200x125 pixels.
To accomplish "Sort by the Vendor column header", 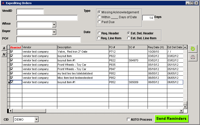I will (39, 47).
